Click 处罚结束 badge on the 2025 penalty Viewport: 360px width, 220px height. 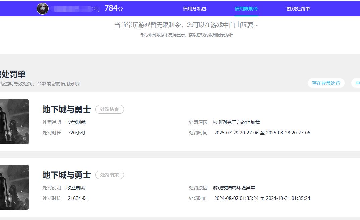pos(110,109)
